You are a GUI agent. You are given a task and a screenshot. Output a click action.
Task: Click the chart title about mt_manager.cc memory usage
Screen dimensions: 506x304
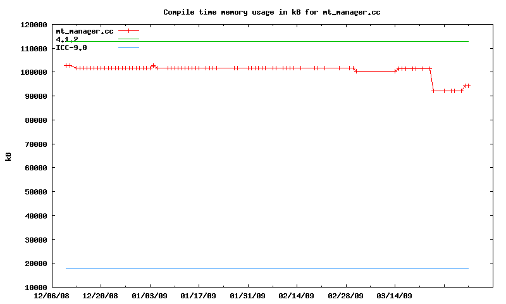coord(271,12)
